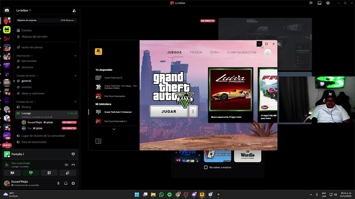Add channel to Información category
This screenshot has height=199, width=355.
pos(75,56)
